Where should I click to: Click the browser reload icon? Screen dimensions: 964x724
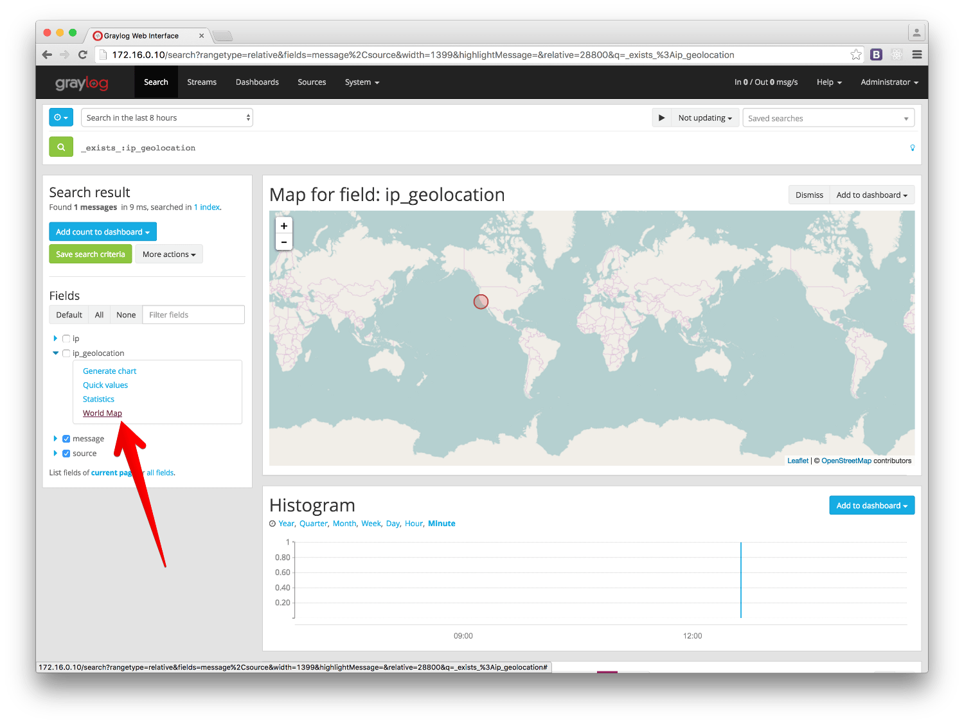coord(82,55)
